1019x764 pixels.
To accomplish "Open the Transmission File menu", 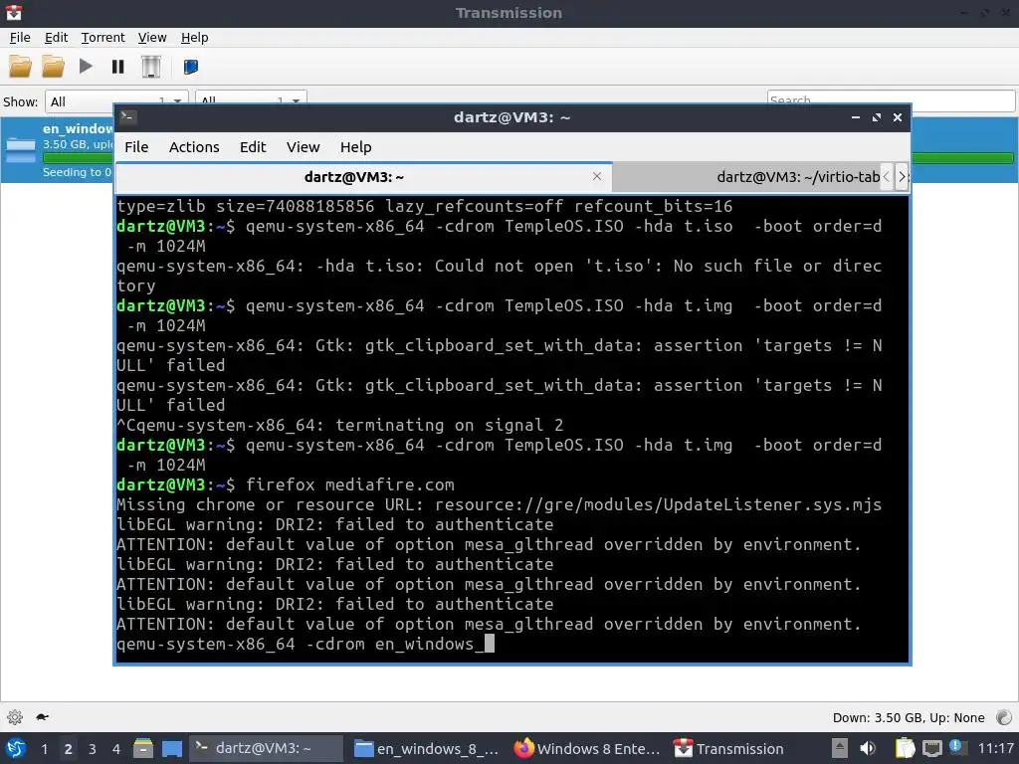I will (x=20, y=38).
